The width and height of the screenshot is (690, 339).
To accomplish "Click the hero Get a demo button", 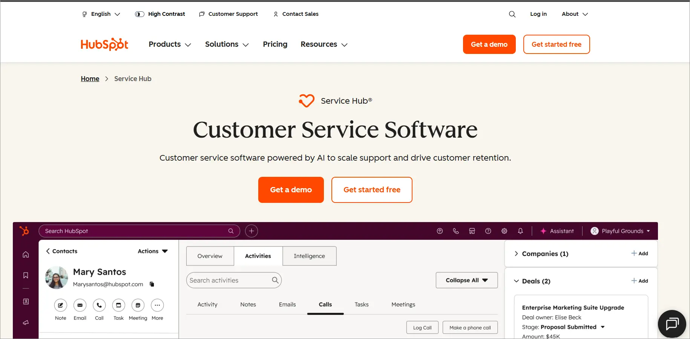I will [x=291, y=190].
